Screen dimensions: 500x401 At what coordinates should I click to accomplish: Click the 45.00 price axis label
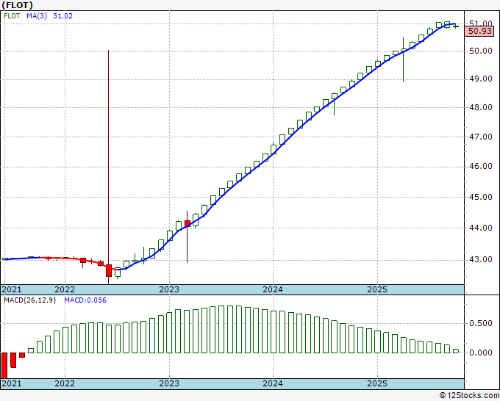(x=481, y=197)
